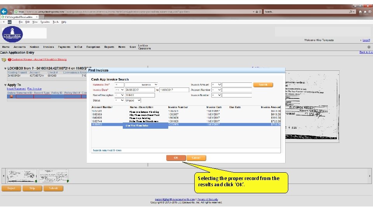Click the Account Number input field
The image size is (373, 210).
pyautogui.click(x=237, y=90)
